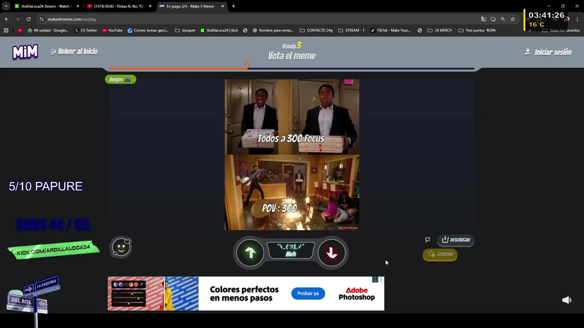Close the ArdillaLoca24 Stream tab
The image size is (584, 328).
pyautogui.click(x=78, y=6)
